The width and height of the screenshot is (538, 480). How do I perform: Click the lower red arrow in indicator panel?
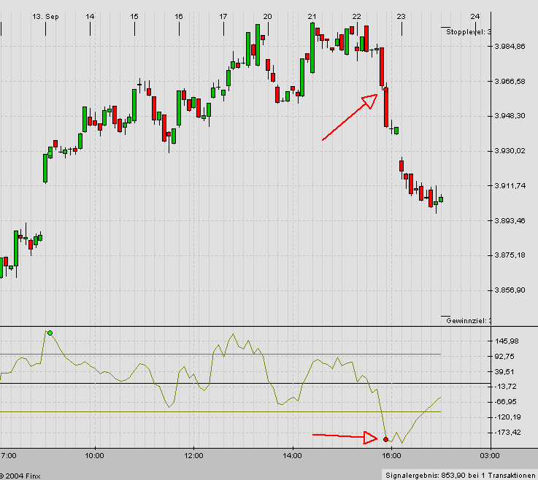pyautogui.click(x=343, y=436)
